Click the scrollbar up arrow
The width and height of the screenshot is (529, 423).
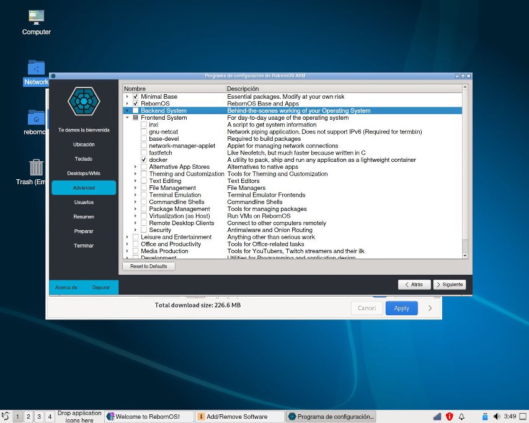[x=465, y=87]
